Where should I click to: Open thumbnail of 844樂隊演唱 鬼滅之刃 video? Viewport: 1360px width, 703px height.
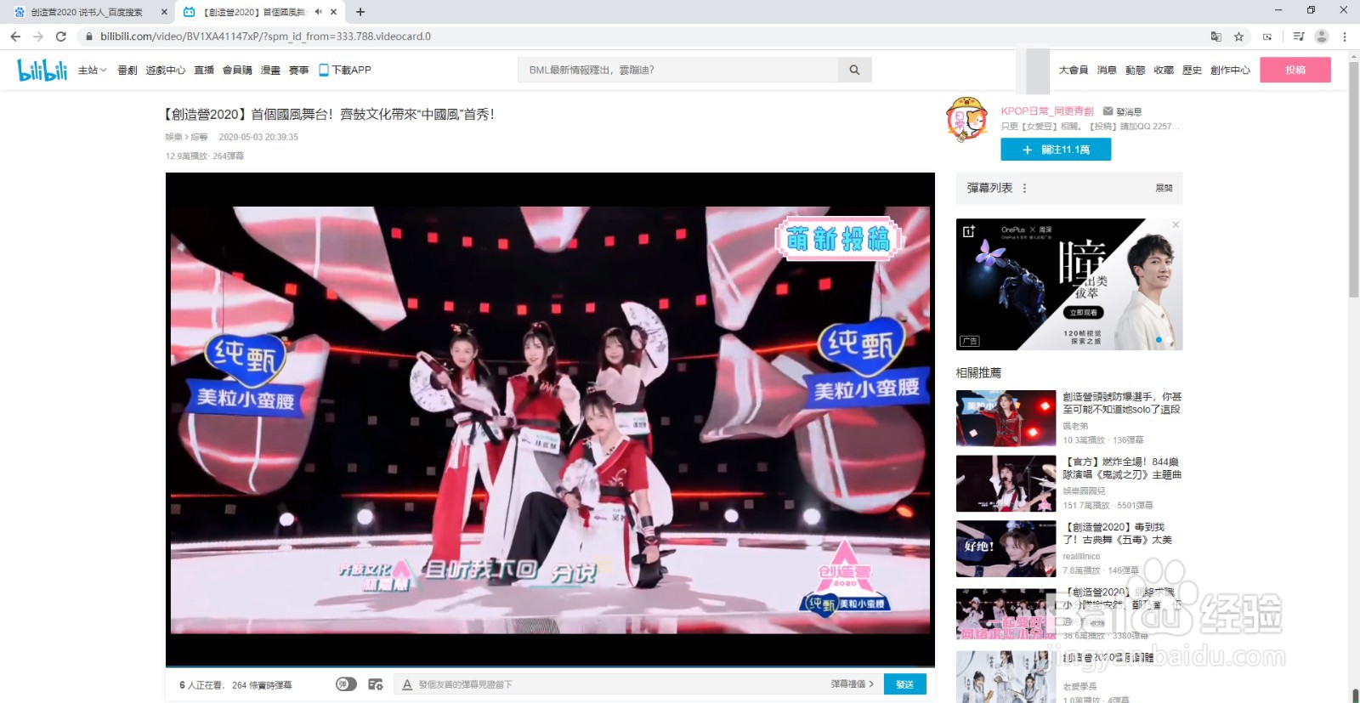tap(1006, 484)
